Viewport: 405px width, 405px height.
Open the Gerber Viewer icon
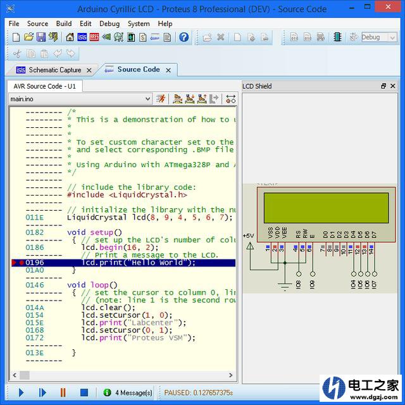(x=118, y=37)
